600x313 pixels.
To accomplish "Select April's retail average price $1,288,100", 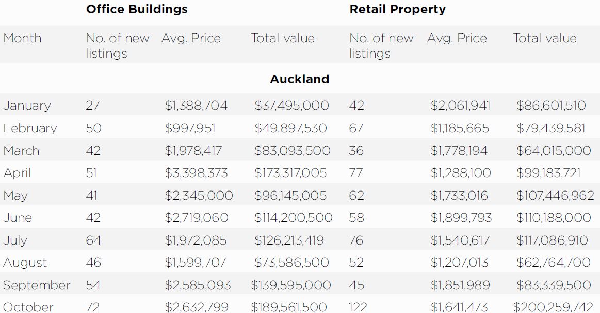I will click(x=461, y=173).
